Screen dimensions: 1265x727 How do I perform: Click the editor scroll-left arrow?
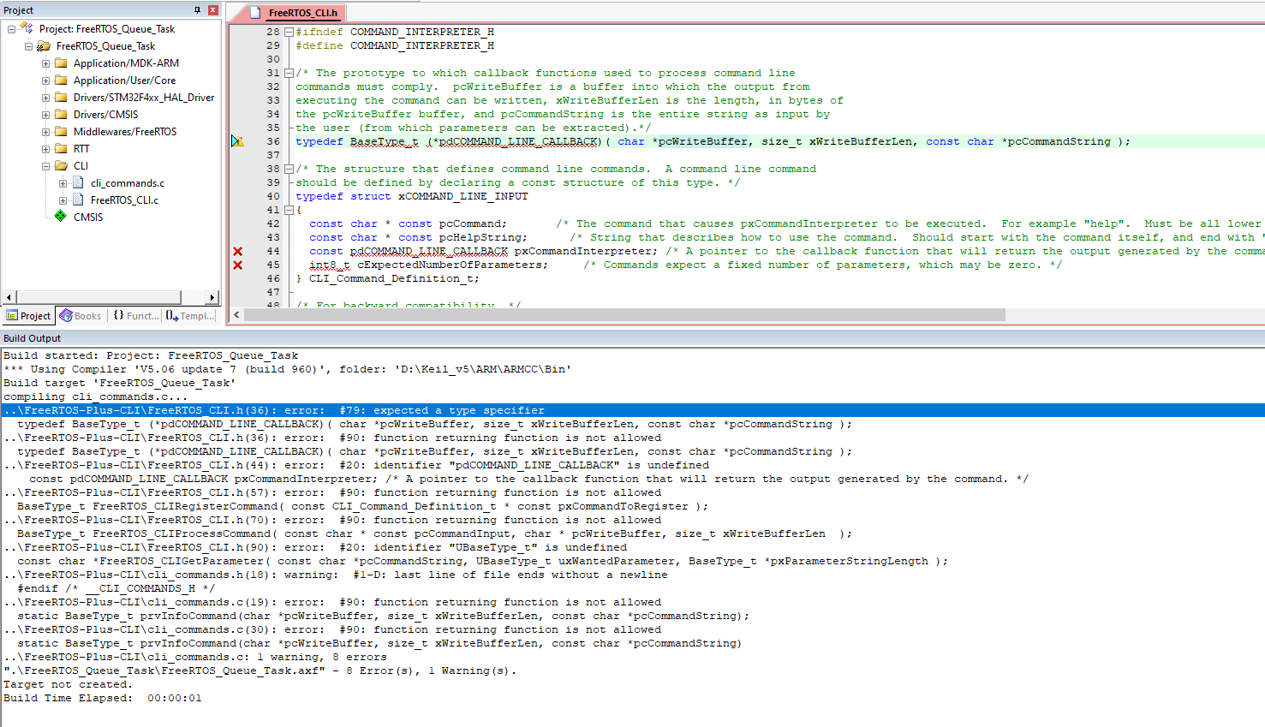tap(237, 315)
